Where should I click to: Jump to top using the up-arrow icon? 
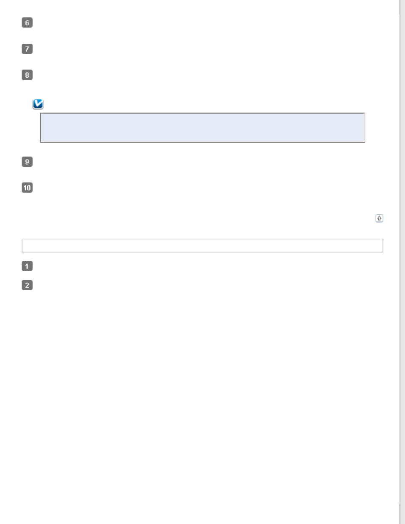tap(380, 218)
